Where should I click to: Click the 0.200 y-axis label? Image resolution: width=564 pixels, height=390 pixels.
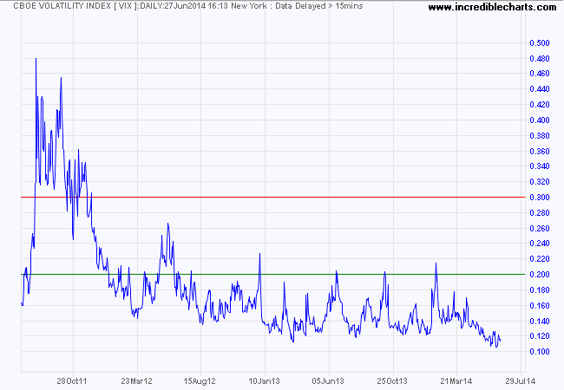(540, 275)
